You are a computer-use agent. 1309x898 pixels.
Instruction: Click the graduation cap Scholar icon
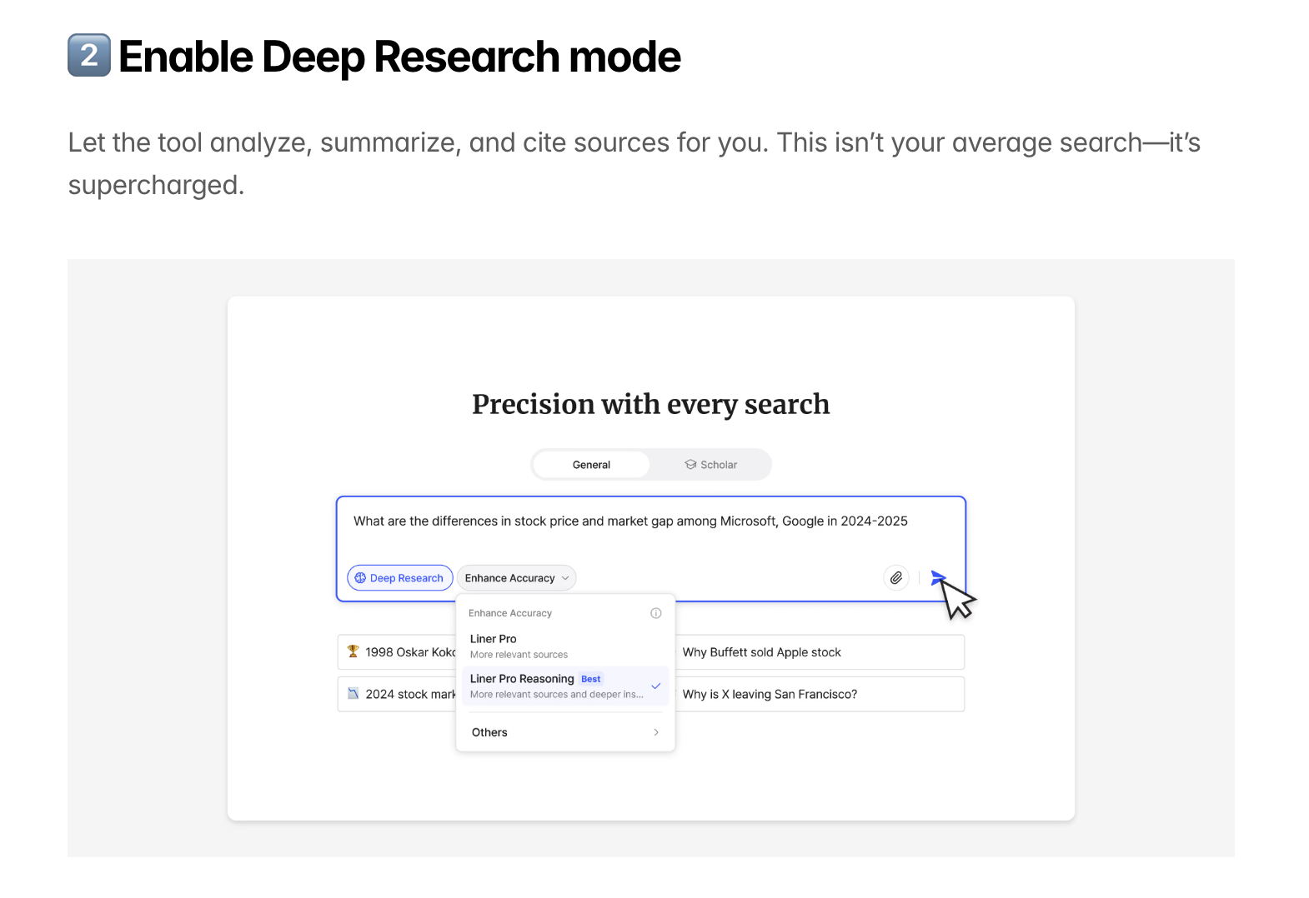tap(690, 465)
